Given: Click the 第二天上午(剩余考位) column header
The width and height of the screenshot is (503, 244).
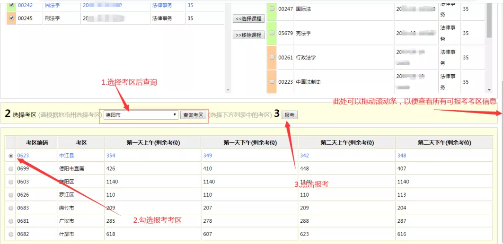Looking at the screenshot, I should [x=347, y=143].
